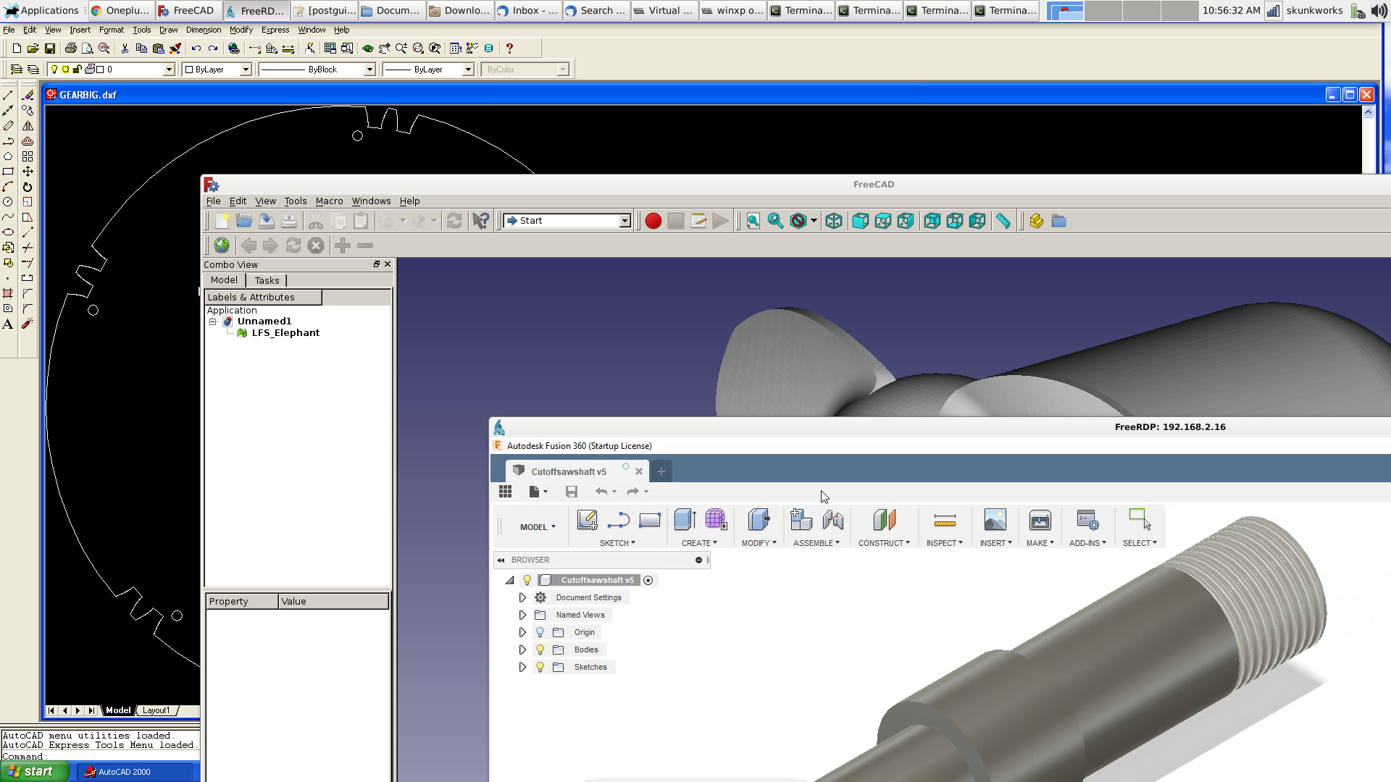Collapse the Fusion 360 Browser panel
The width and height of the screenshot is (1391, 782).
pos(501,560)
